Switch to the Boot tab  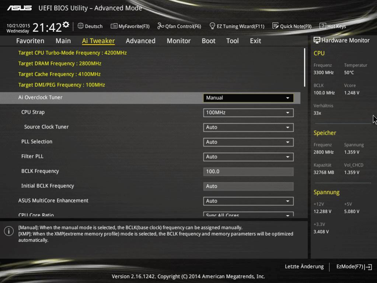[x=209, y=41]
